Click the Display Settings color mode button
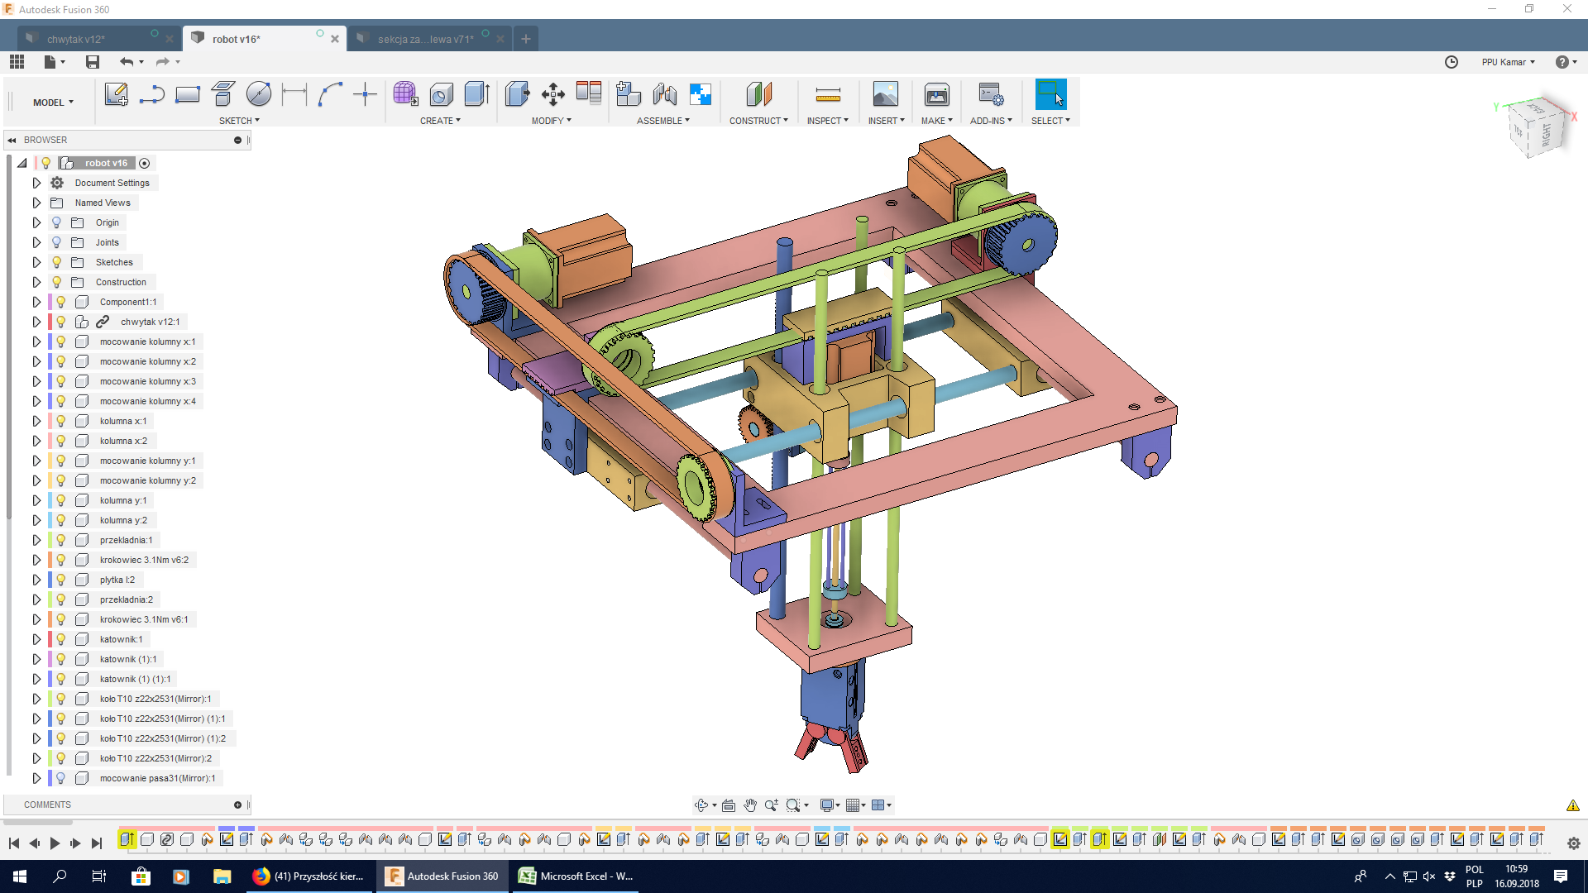This screenshot has height=893, width=1588. 825,805
